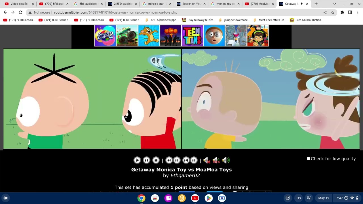
Task: Open the May 19 calendar date
Action: coord(324,198)
